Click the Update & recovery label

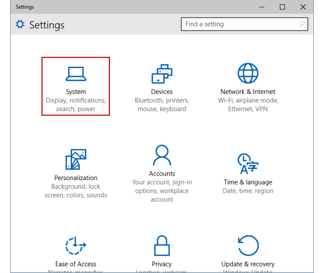pos(248,264)
